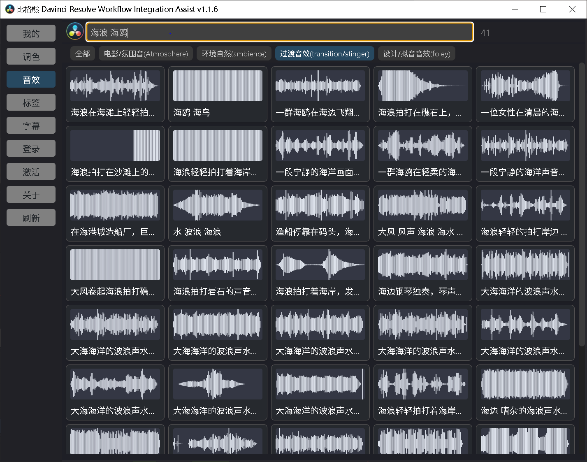Screen dimensions: 587x462
Task: Select the 海鸥 海鸟 sound effect waveform
Action: 218,86
